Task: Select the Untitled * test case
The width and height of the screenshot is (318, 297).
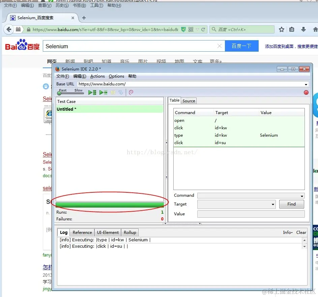Action: pos(110,109)
